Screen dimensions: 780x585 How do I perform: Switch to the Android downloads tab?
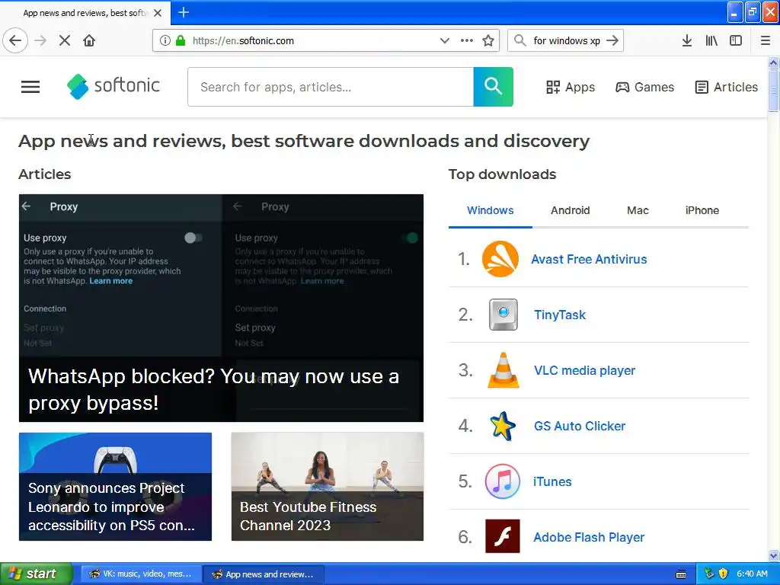570,210
